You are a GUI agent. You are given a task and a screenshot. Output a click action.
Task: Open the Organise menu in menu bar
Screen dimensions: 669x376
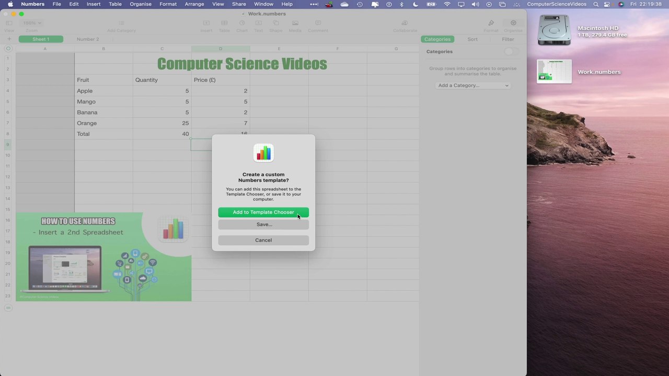tap(141, 4)
